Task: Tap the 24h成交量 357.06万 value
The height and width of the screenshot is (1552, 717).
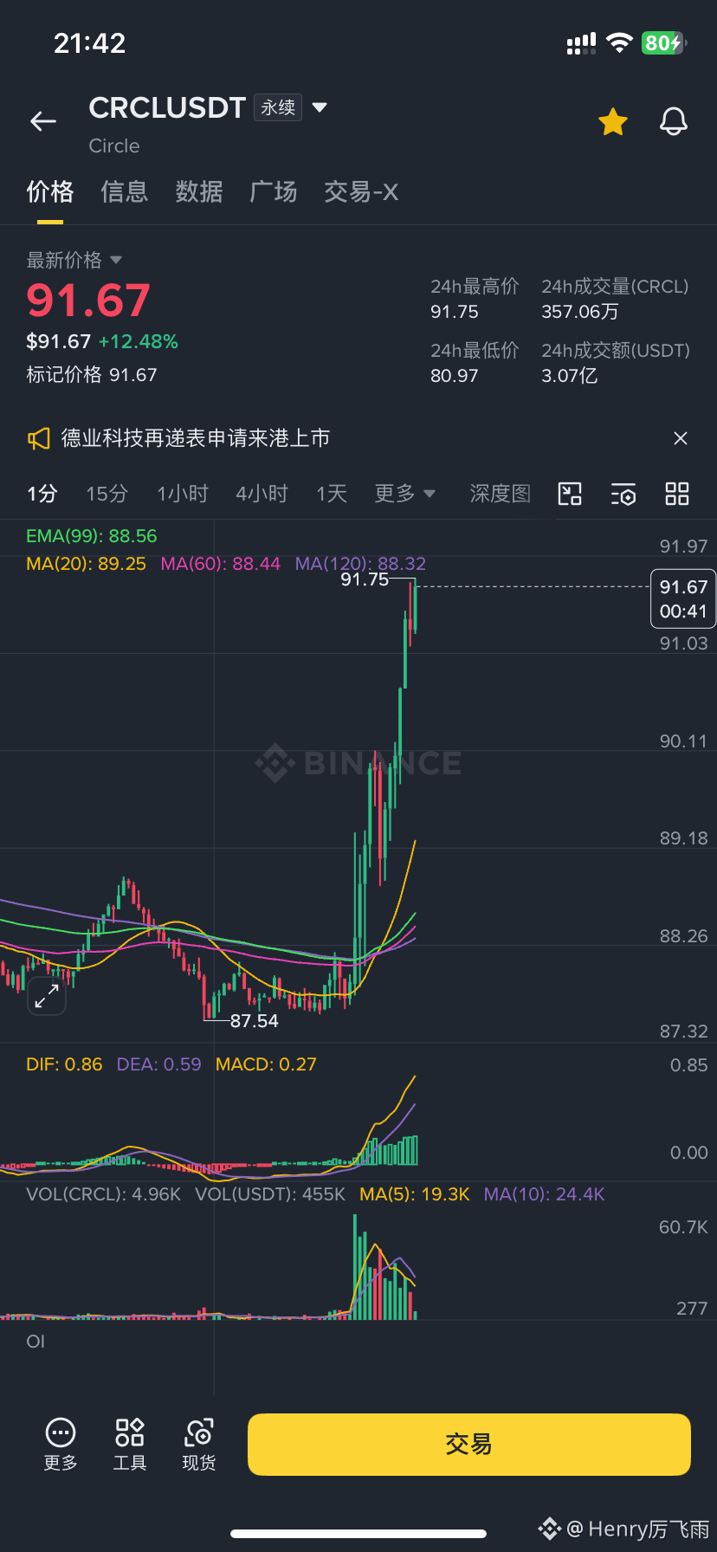Action: (580, 312)
